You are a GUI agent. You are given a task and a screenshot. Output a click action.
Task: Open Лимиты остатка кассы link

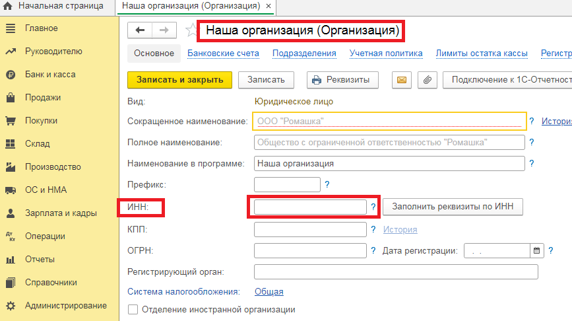pos(482,54)
